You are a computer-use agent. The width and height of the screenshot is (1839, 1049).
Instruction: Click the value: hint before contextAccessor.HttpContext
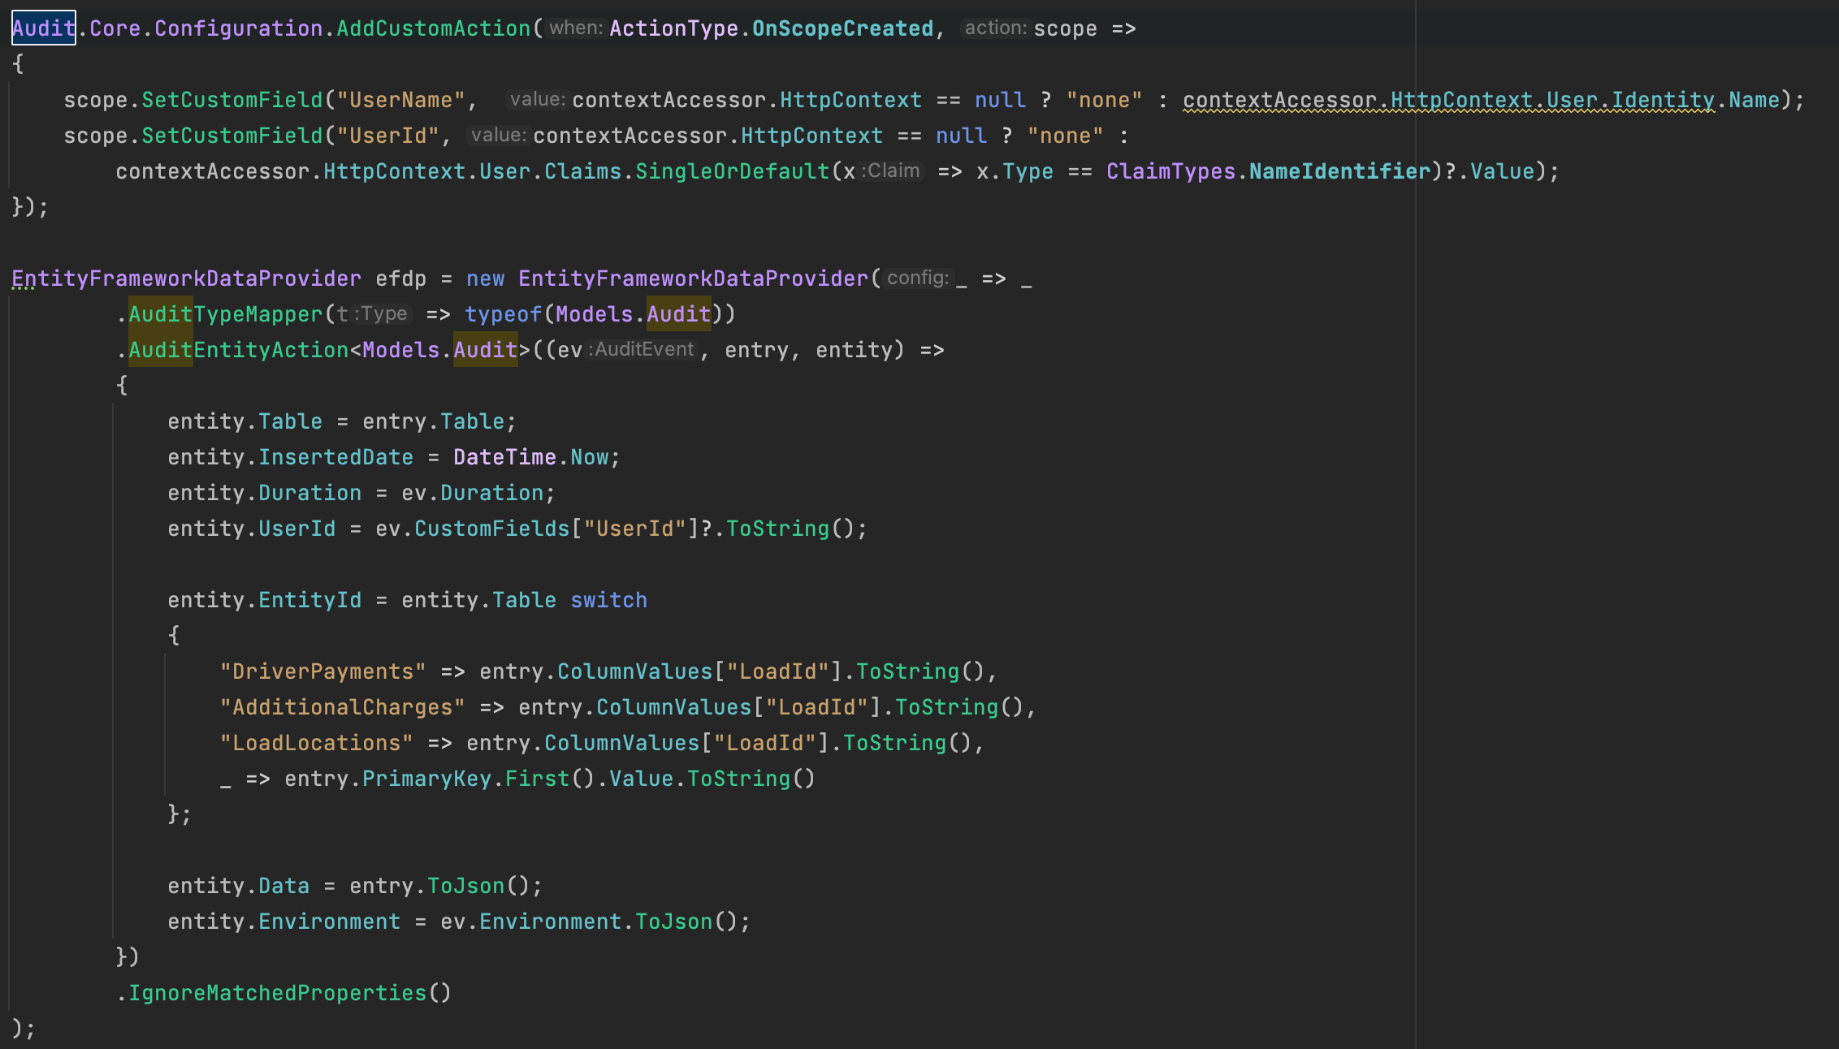(538, 99)
